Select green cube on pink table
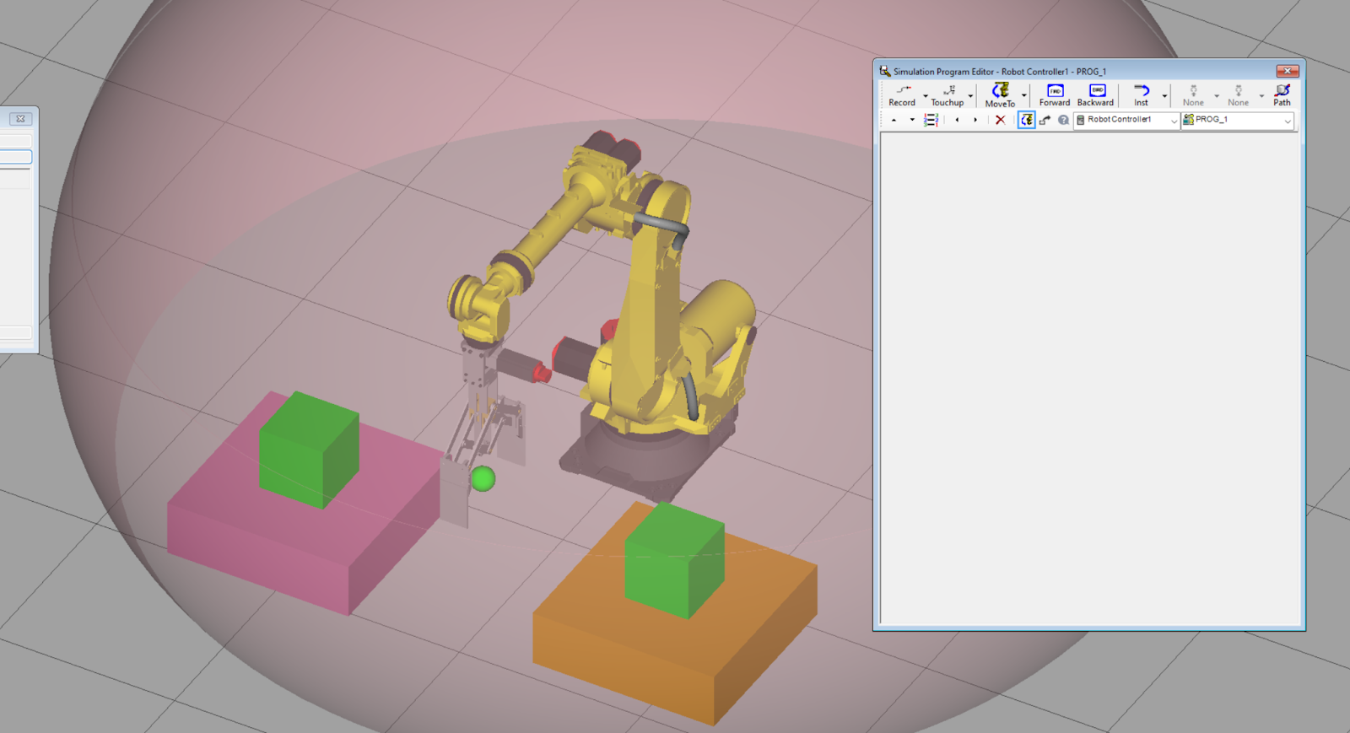This screenshot has height=733, width=1350. (x=309, y=450)
